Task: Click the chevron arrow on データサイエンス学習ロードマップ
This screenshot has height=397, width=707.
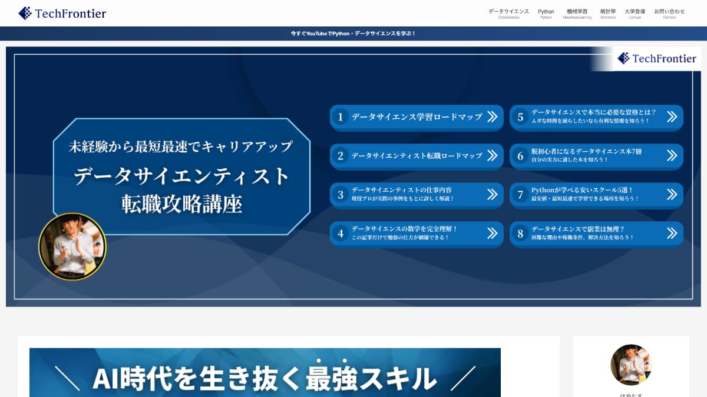Action: pyautogui.click(x=493, y=118)
